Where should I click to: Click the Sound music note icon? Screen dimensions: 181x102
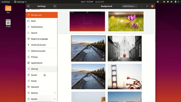coord(29,75)
